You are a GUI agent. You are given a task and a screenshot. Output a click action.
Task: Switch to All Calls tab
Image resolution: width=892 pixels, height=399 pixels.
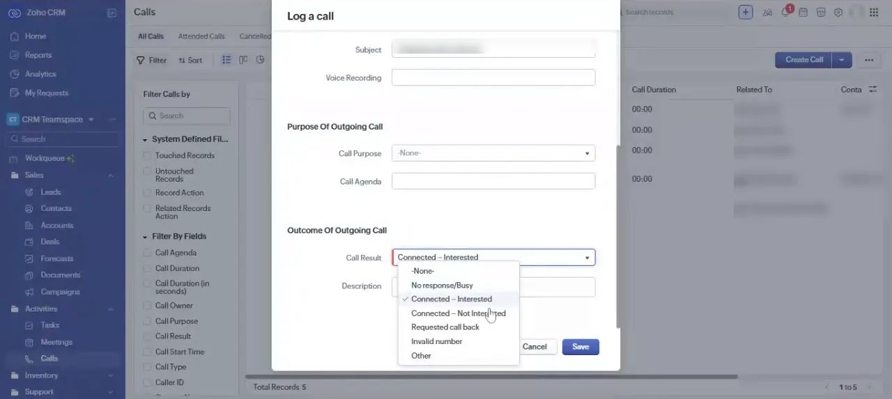point(151,36)
